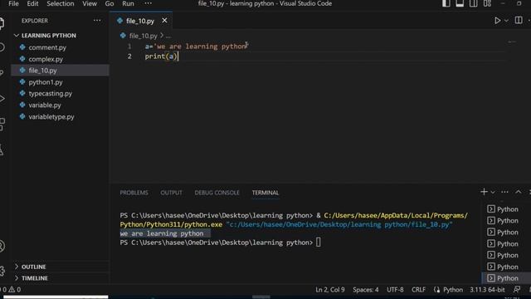This screenshot has height=299, width=531.
Task: Toggle the primary side bar layout icon
Action: [446, 3]
